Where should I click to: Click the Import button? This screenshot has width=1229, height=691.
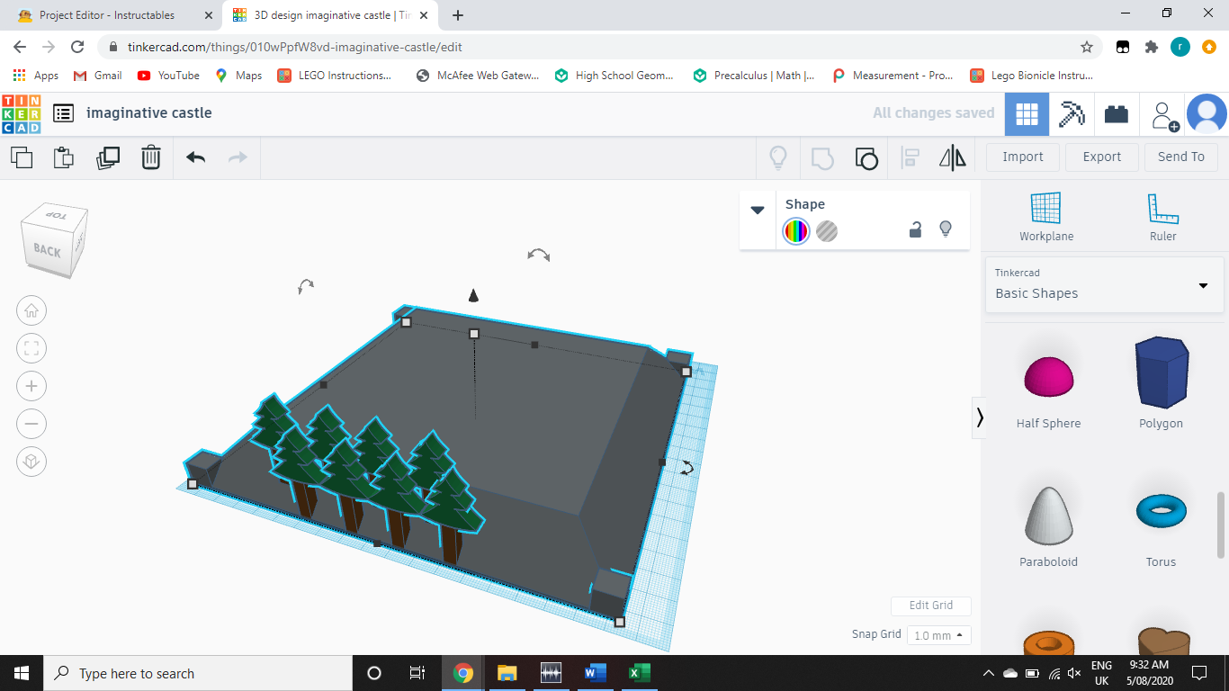coord(1023,157)
